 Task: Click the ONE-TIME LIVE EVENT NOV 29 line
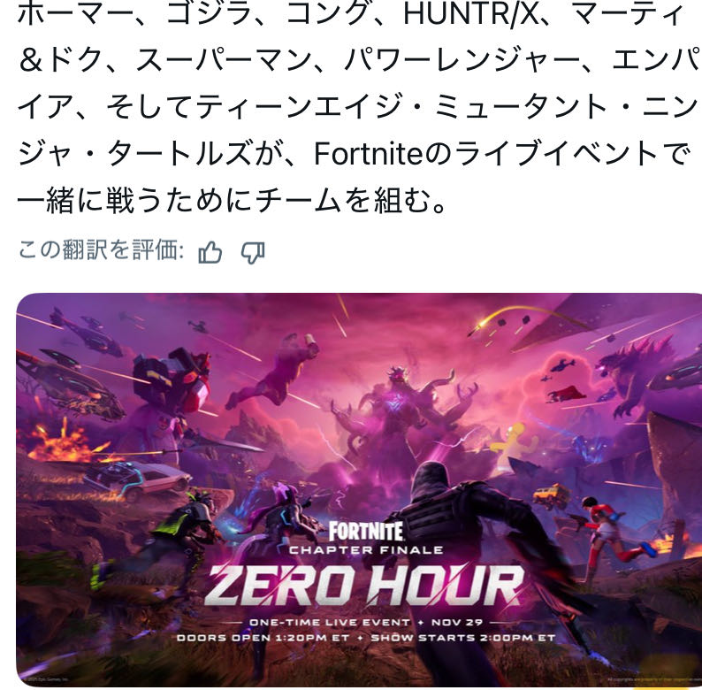366,622
